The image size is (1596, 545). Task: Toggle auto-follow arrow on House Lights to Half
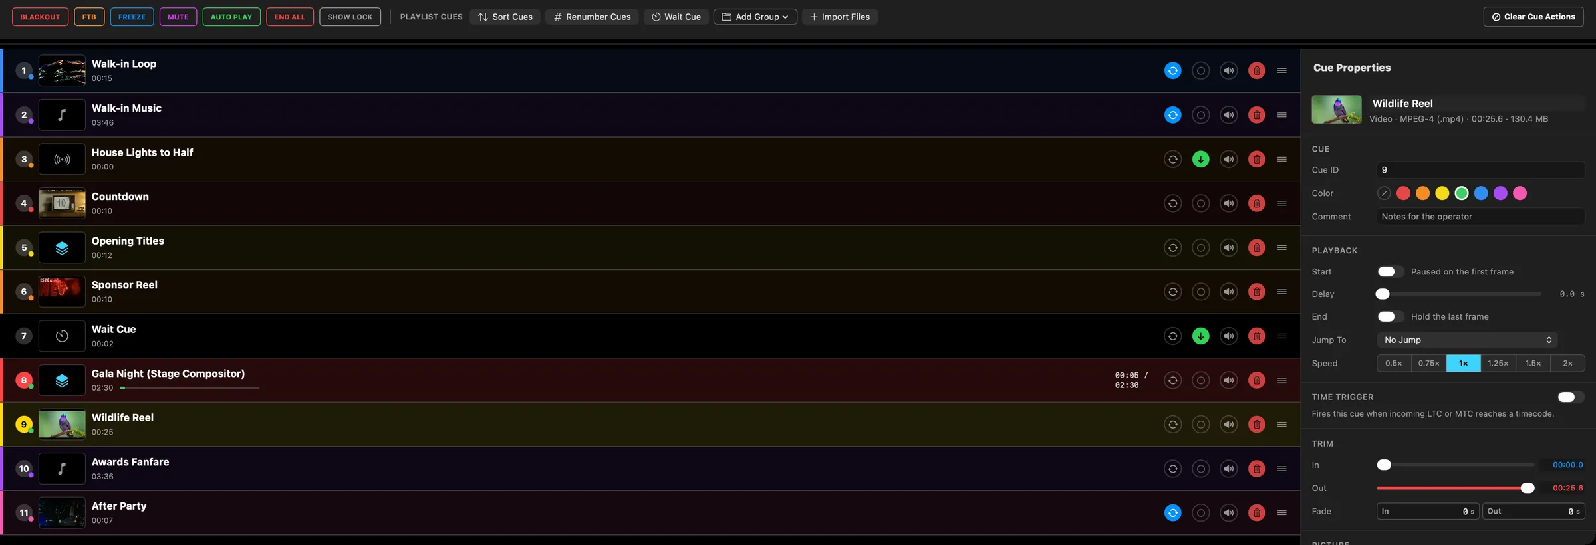coord(1200,159)
